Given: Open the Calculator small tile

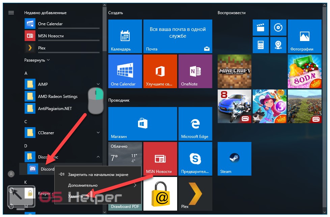Looking at the screenshot, I should point(261,44).
